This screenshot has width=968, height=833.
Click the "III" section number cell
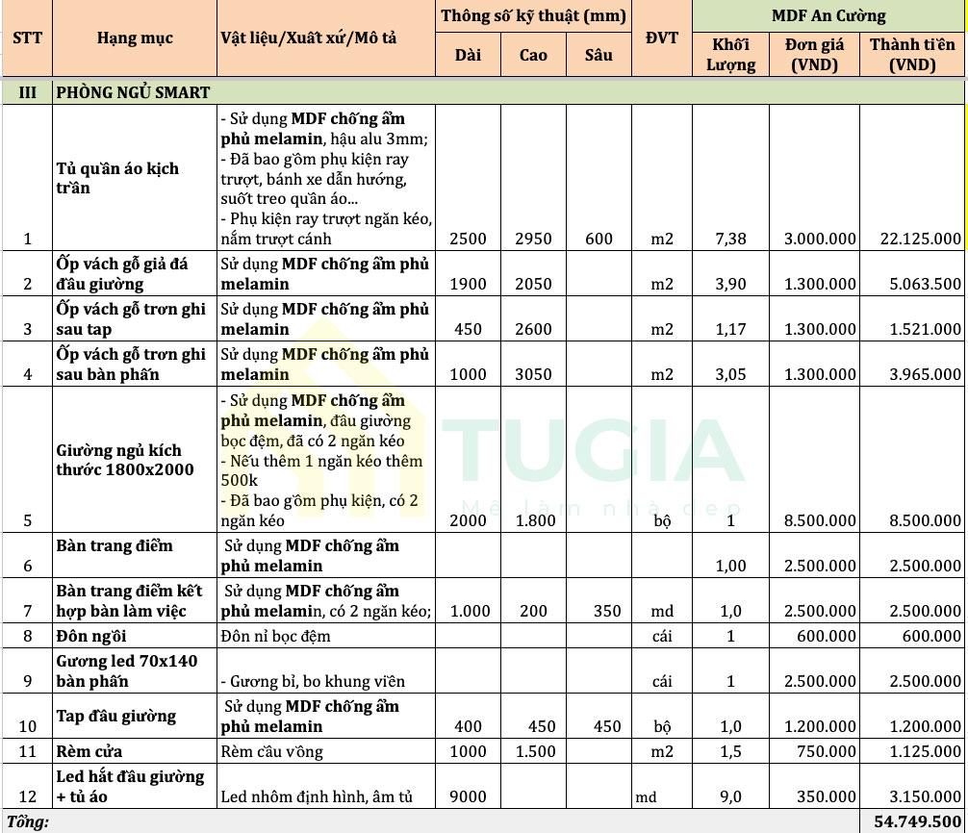pos(27,92)
